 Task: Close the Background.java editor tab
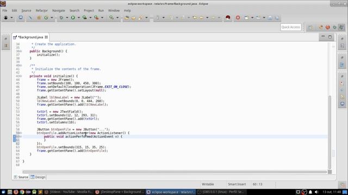[x=46, y=37]
